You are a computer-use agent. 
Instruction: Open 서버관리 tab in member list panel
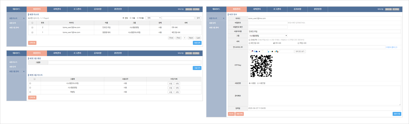57,9
